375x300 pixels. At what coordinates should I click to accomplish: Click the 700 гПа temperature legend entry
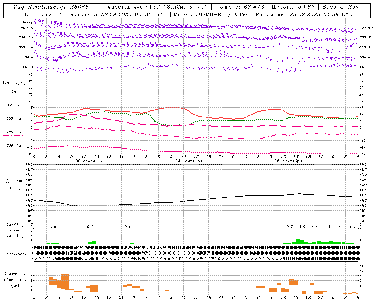point(13,132)
